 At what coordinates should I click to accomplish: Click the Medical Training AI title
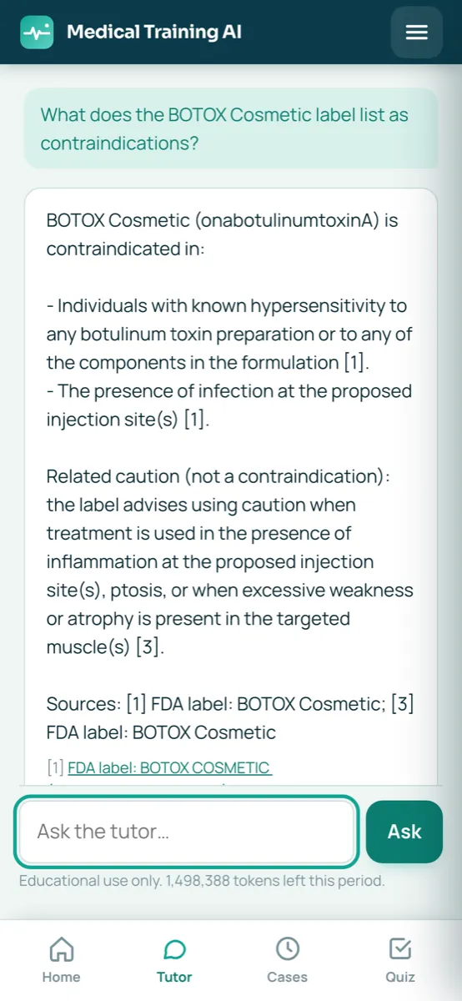[154, 33]
